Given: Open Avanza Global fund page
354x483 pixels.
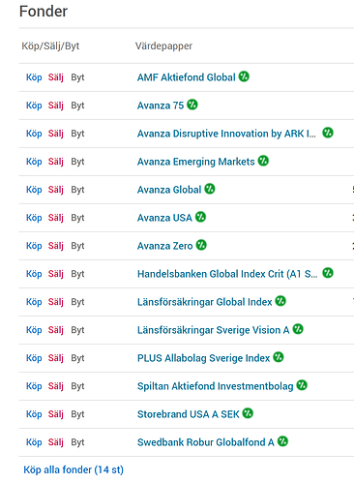Looking at the screenshot, I should (169, 190).
